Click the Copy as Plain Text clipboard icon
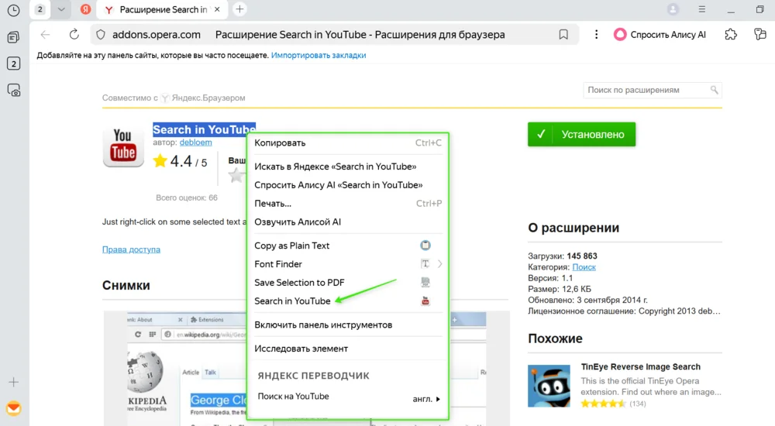 coord(425,245)
